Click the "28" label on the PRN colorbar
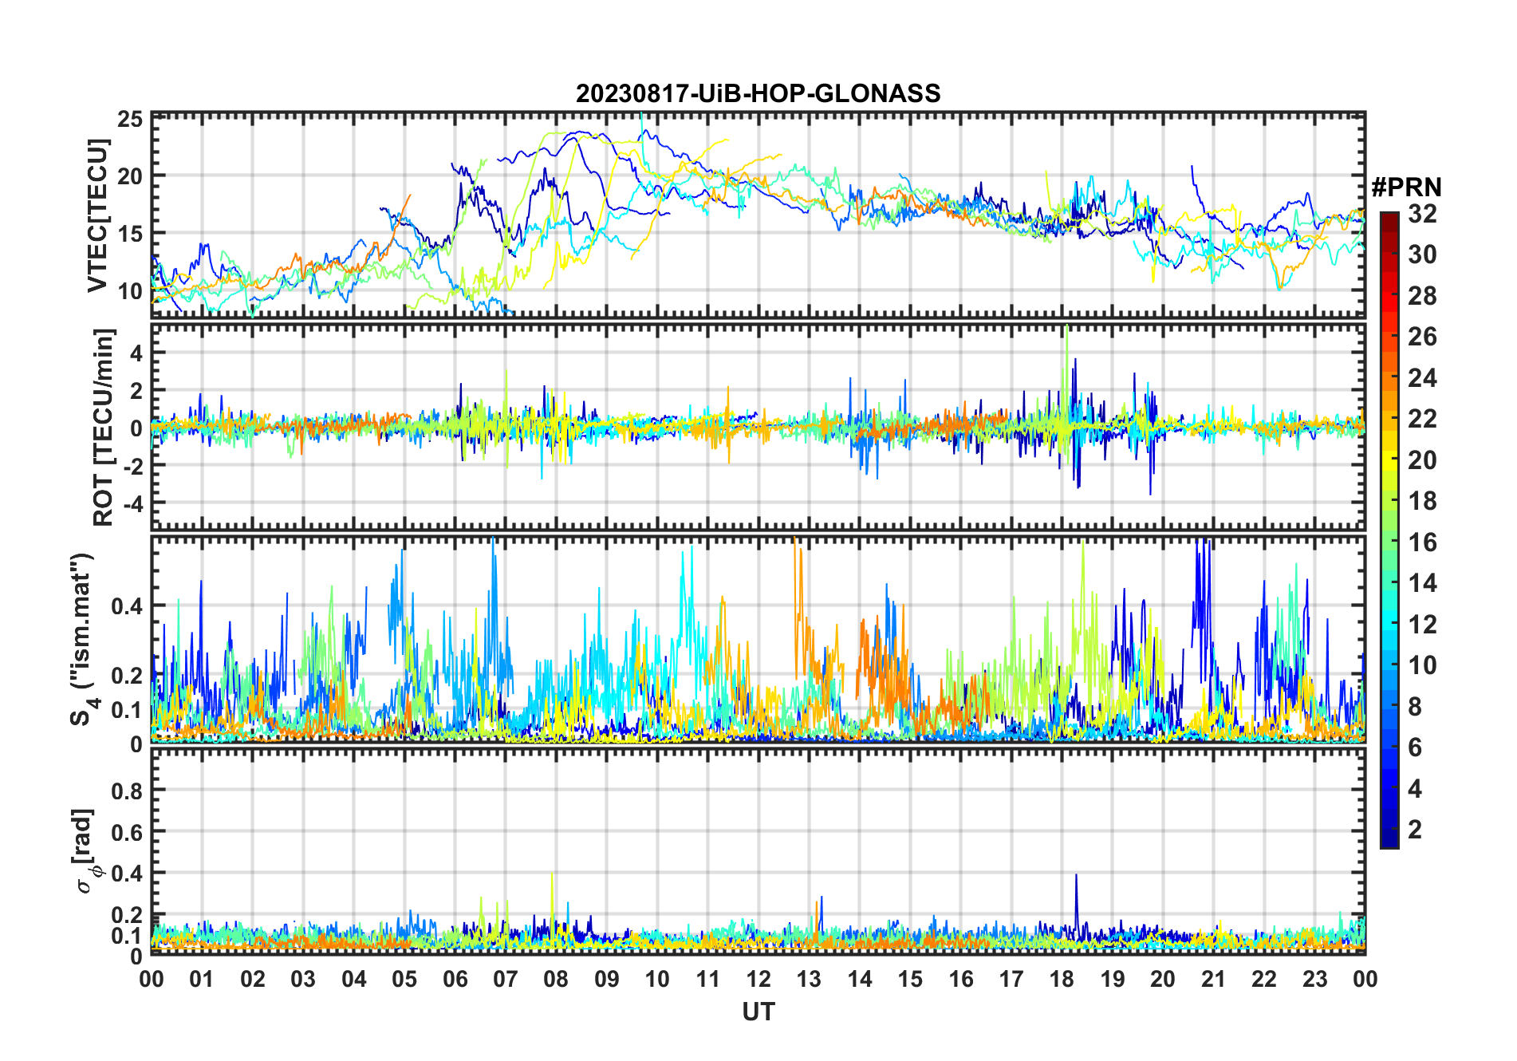This screenshot has height=1061, width=1517. point(1422,296)
